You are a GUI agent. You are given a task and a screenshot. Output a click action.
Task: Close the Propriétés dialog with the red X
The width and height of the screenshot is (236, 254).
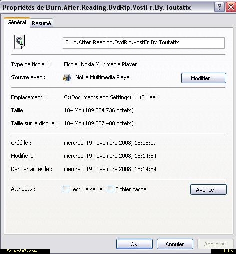tap(231, 7)
